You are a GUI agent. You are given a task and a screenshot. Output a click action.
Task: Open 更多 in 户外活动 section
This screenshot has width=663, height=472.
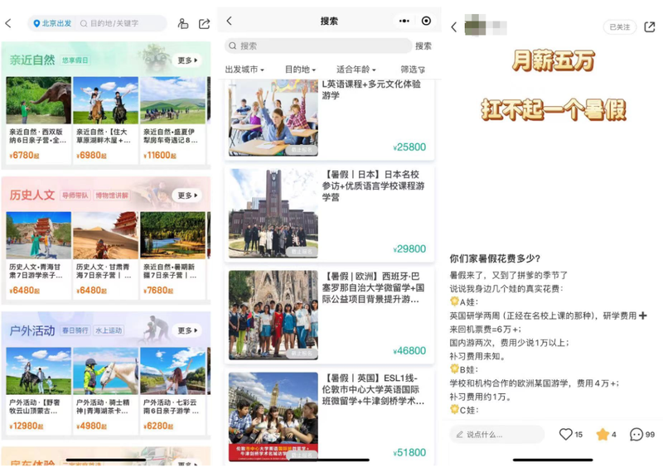[187, 330]
